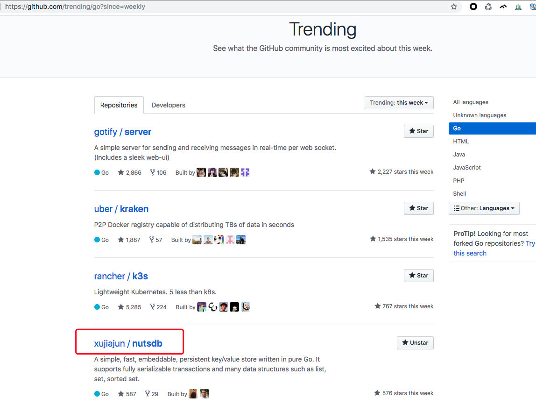The width and height of the screenshot is (536, 405).
Task: Select HTML language filter
Action: pyautogui.click(x=461, y=141)
